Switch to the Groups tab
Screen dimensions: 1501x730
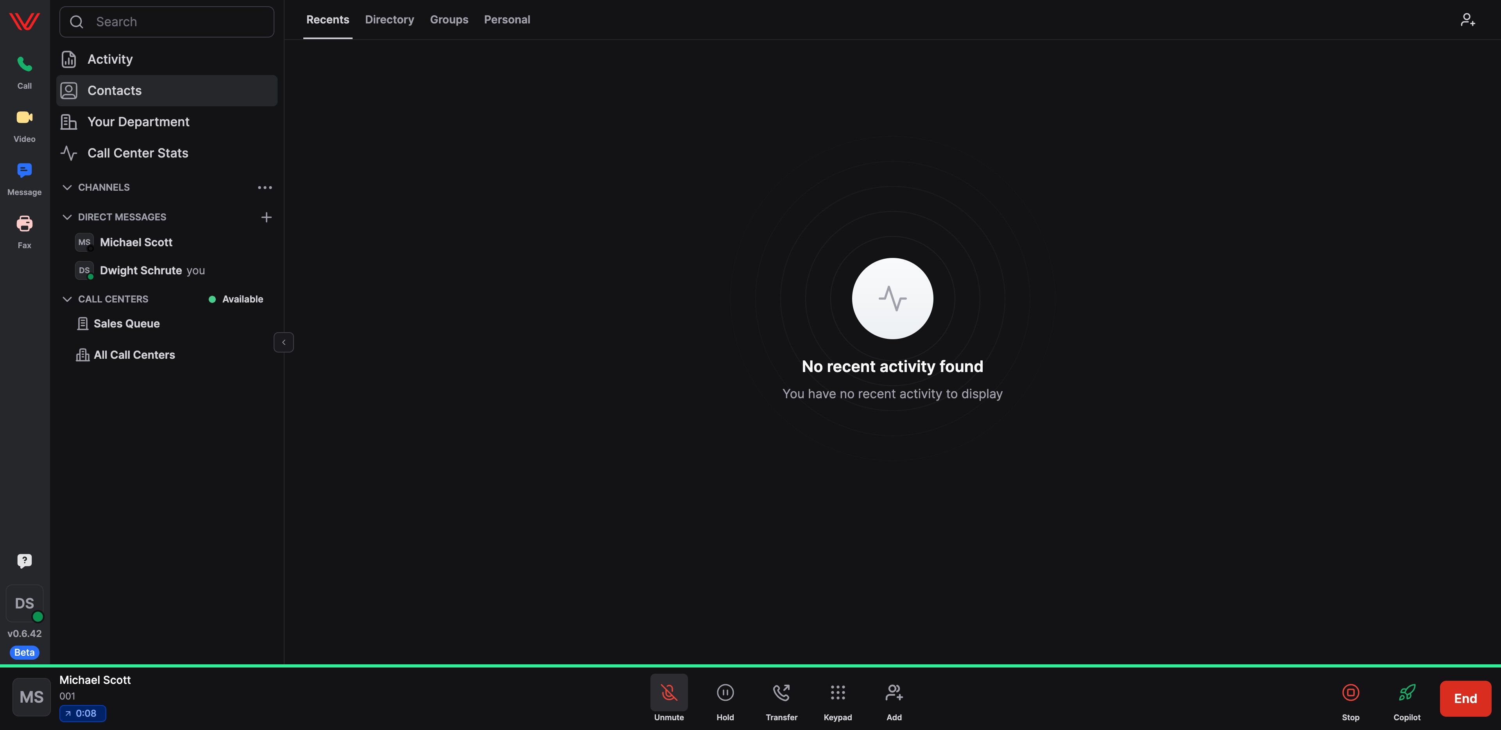449,20
